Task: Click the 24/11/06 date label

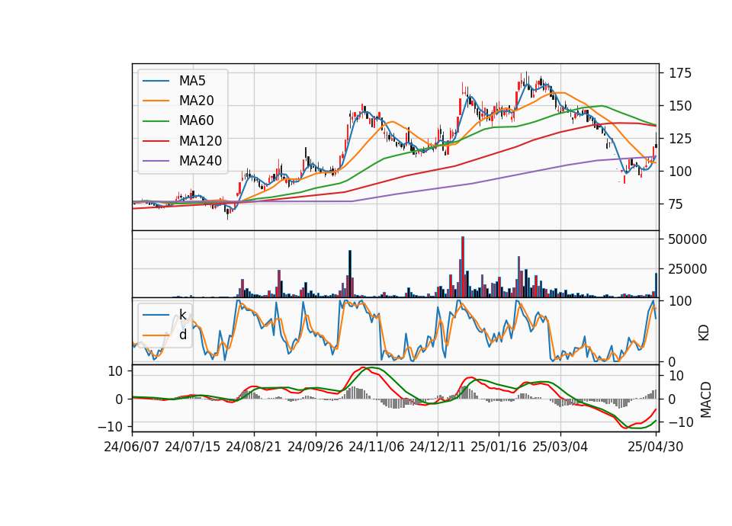Action: click(x=376, y=447)
